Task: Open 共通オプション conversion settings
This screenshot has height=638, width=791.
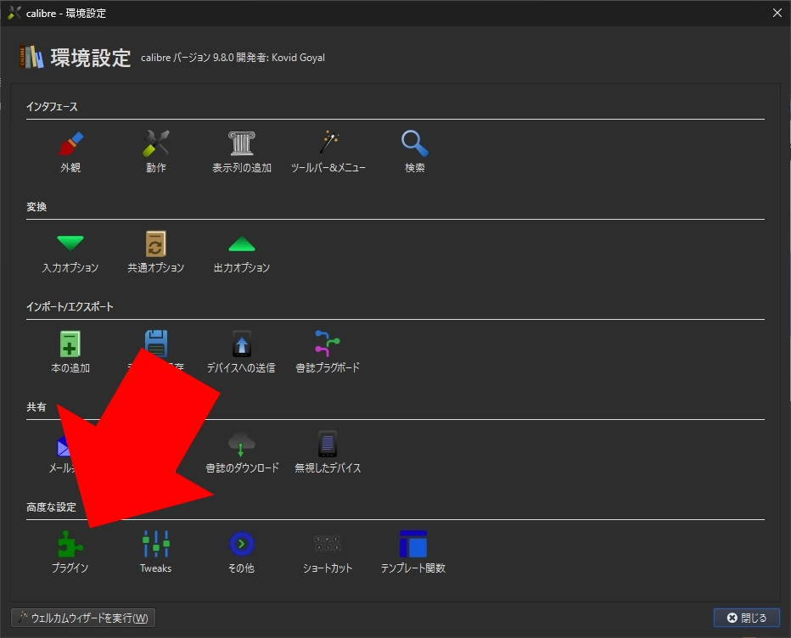Action: click(156, 252)
